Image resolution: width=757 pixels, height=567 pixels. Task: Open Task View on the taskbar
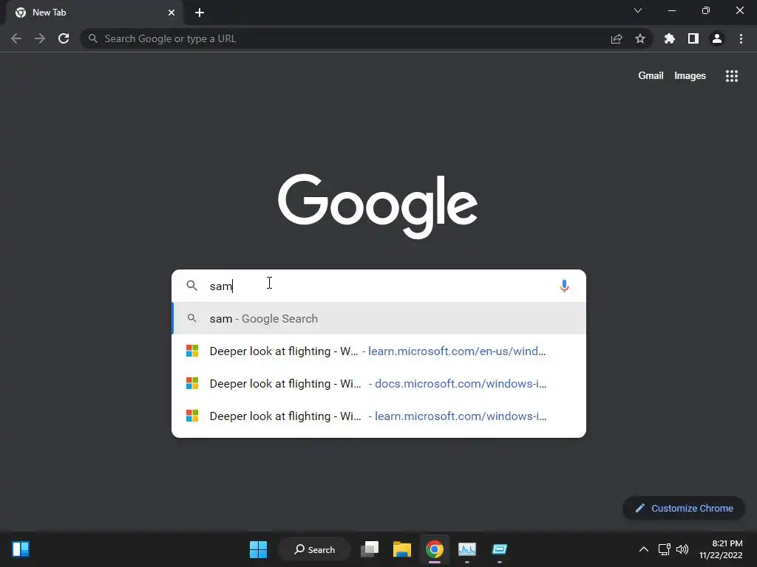coord(370,549)
